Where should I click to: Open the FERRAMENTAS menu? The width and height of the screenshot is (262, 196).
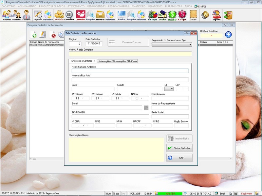tap(174, 6)
